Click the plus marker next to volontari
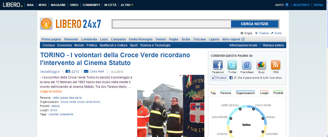Image resolution: width=328 pixels, height=137 pixels. coord(263,132)
